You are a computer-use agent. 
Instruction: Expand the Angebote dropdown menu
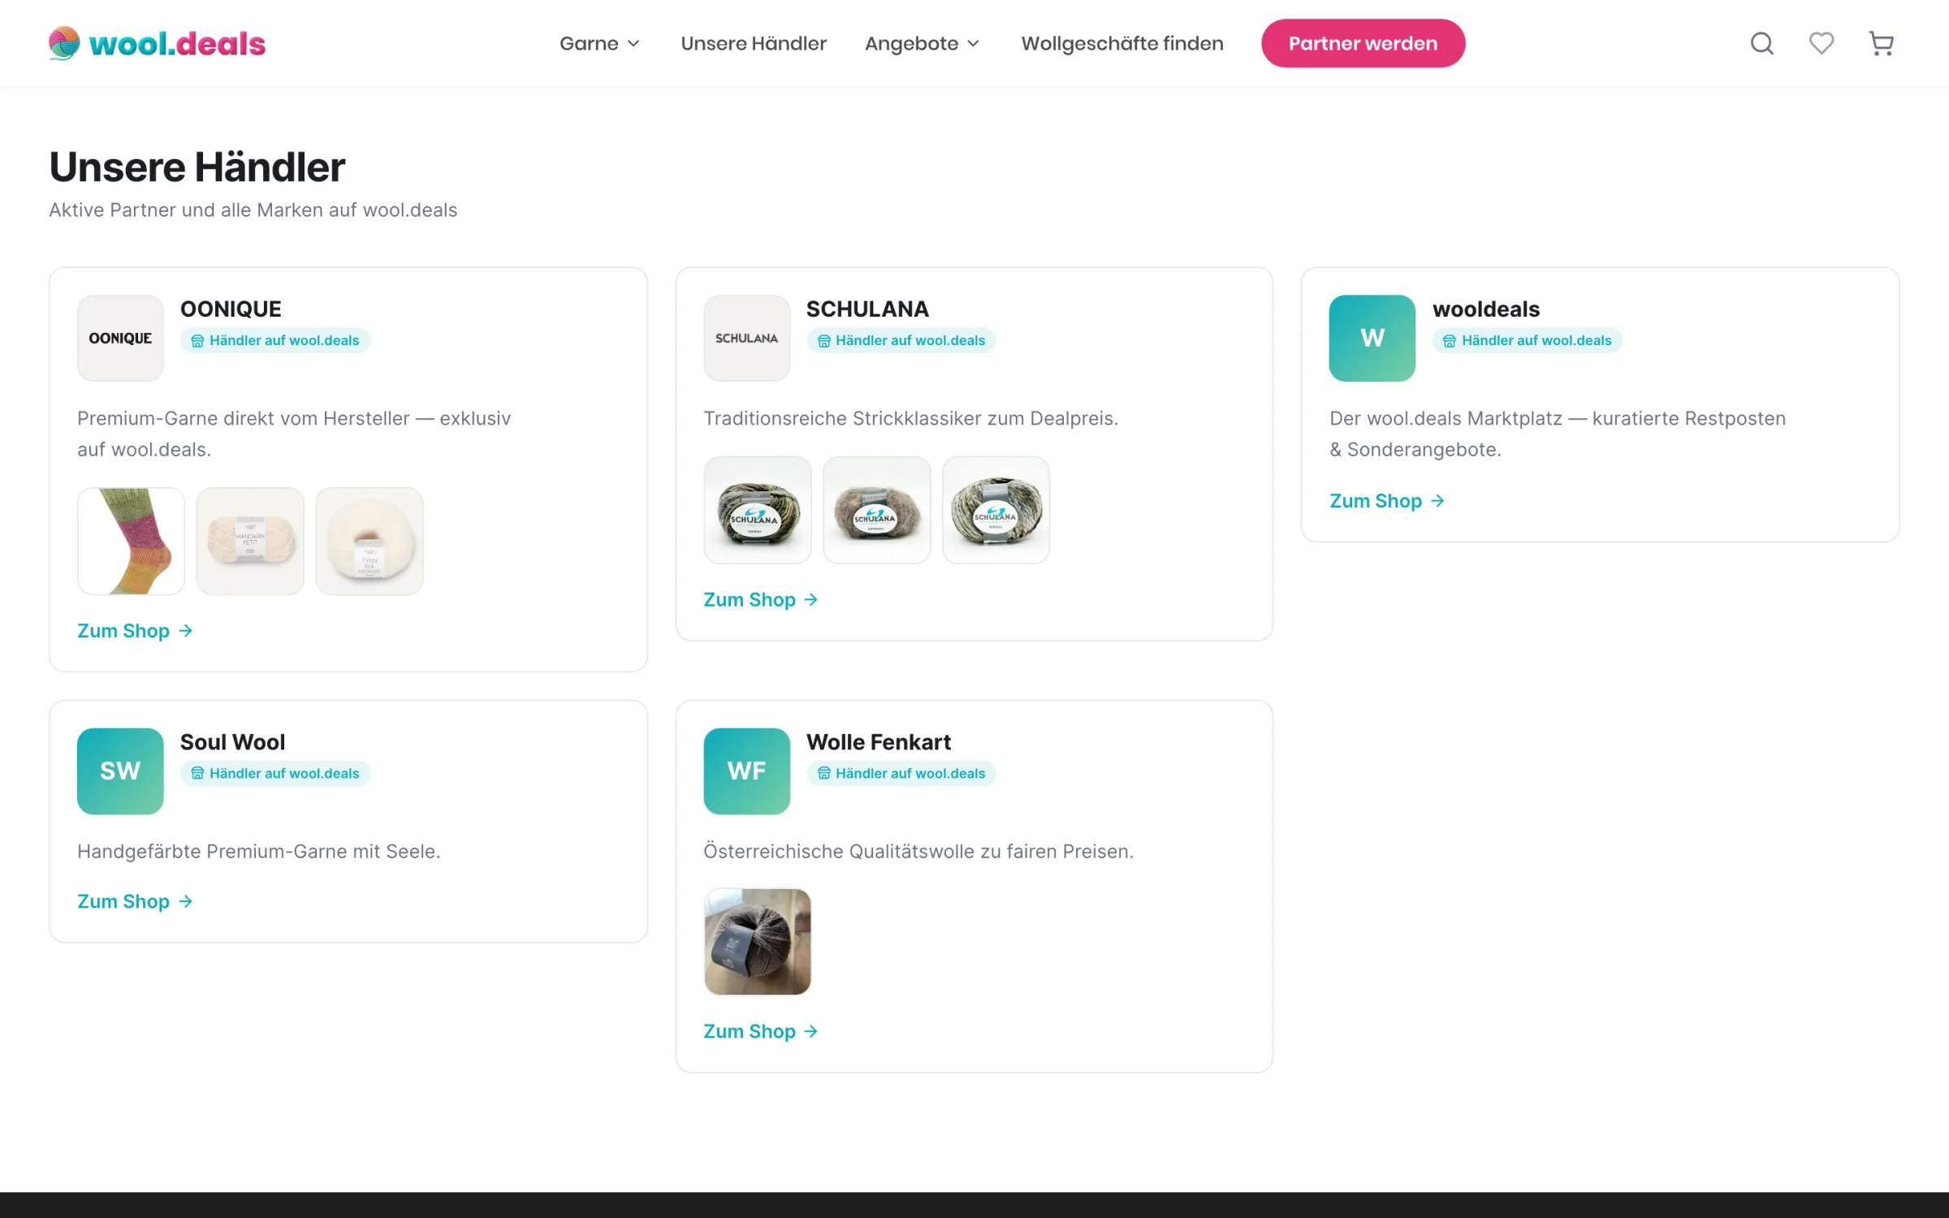922,43
